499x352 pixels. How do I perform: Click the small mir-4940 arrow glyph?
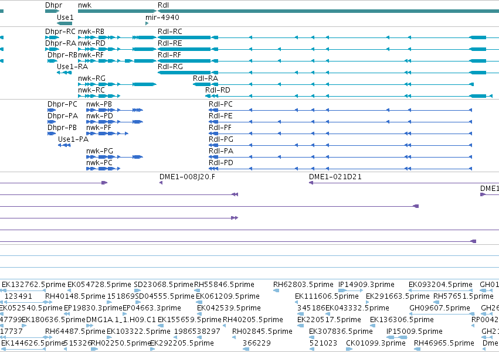click(147, 23)
